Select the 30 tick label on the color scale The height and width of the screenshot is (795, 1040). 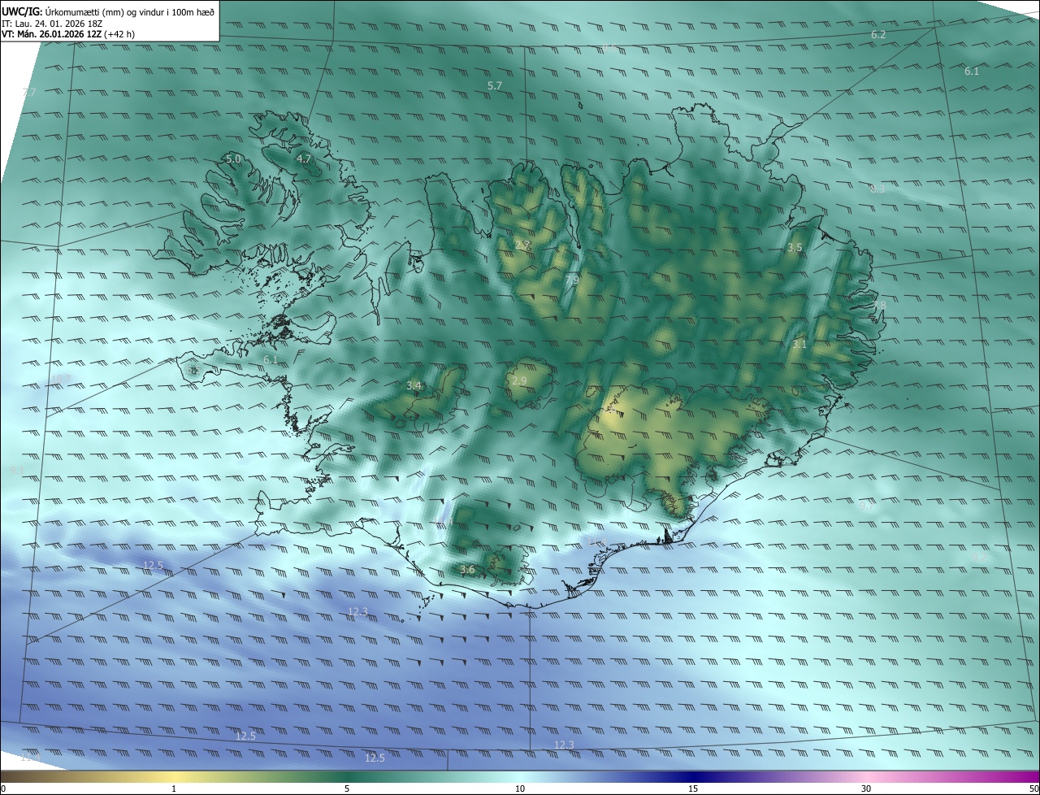pos(866,788)
